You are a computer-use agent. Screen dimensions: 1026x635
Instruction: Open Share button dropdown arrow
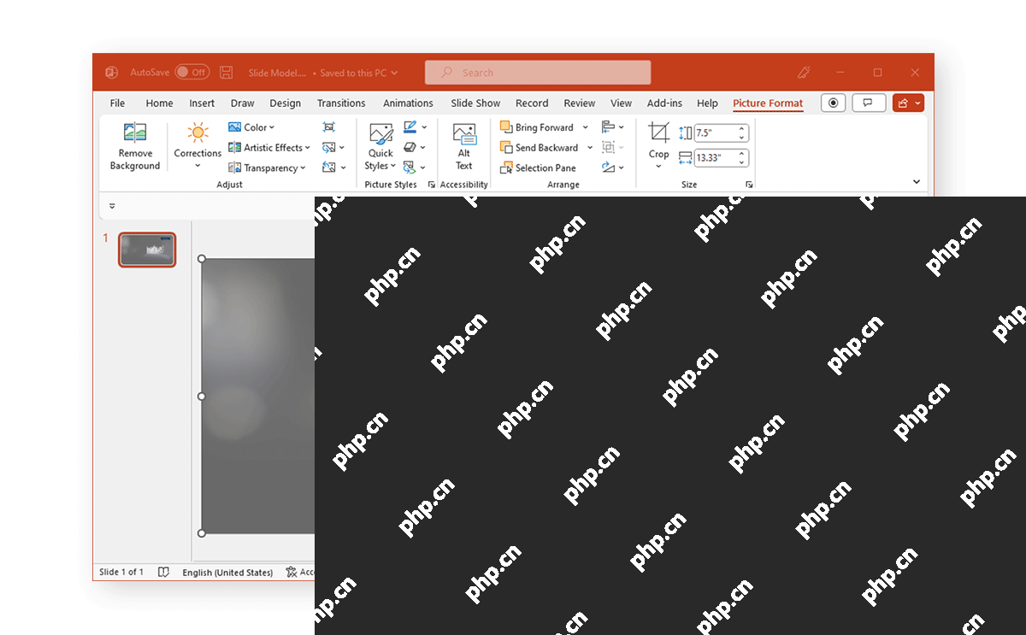[918, 103]
